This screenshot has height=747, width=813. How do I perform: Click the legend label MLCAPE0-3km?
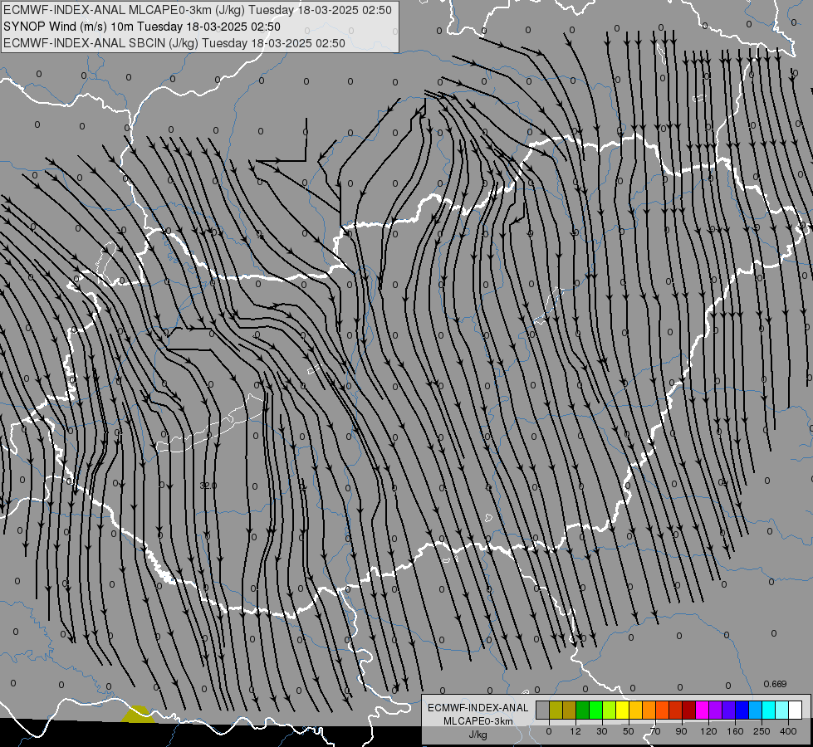click(478, 721)
